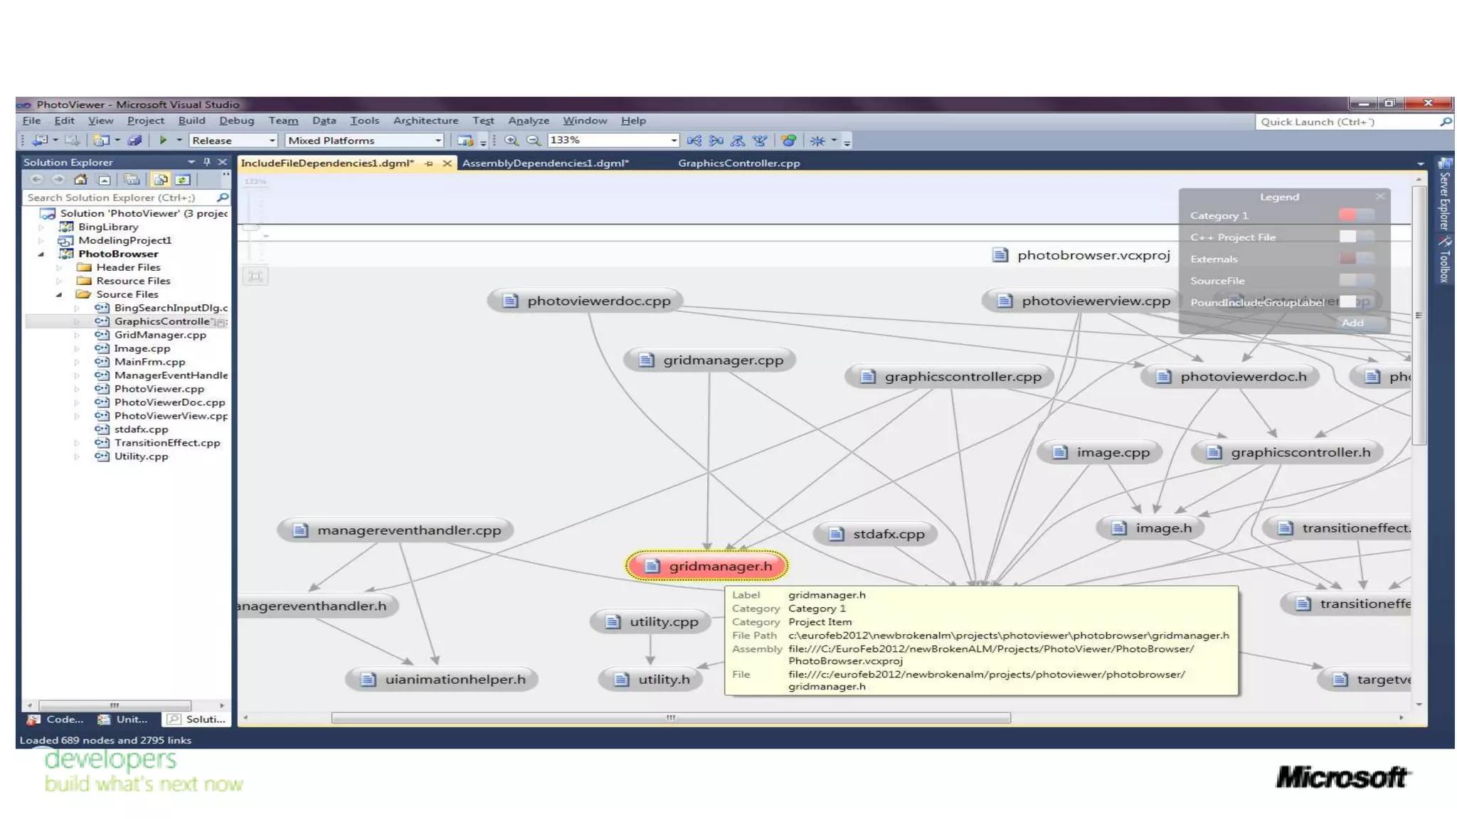The width and height of the screenshot is (1457, 819).
Task: Click the Refresh icon in Solution Explorer
Action: 183,180
